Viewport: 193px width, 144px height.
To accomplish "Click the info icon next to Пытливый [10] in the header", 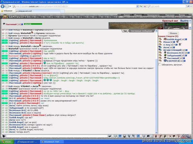I will point(22,24).
